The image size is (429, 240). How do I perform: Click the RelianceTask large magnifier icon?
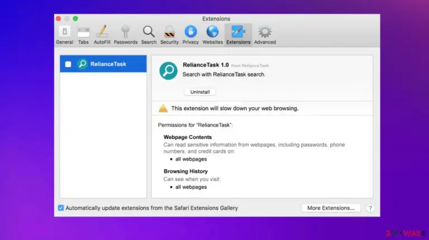[168, 70]
